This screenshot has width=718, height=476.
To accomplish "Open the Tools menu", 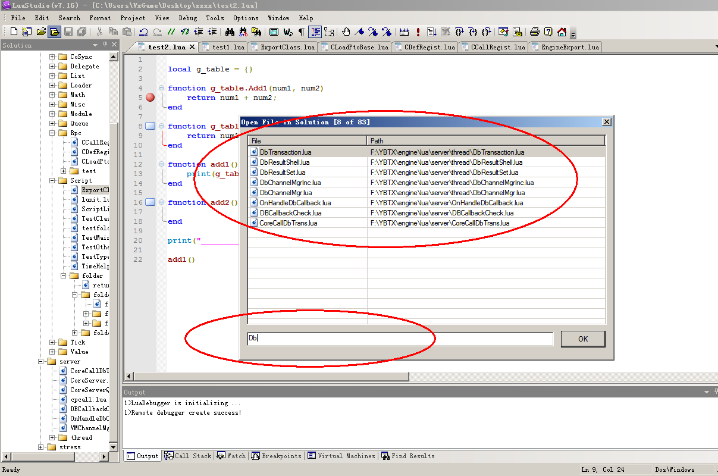I will click(x=215, y=18).
